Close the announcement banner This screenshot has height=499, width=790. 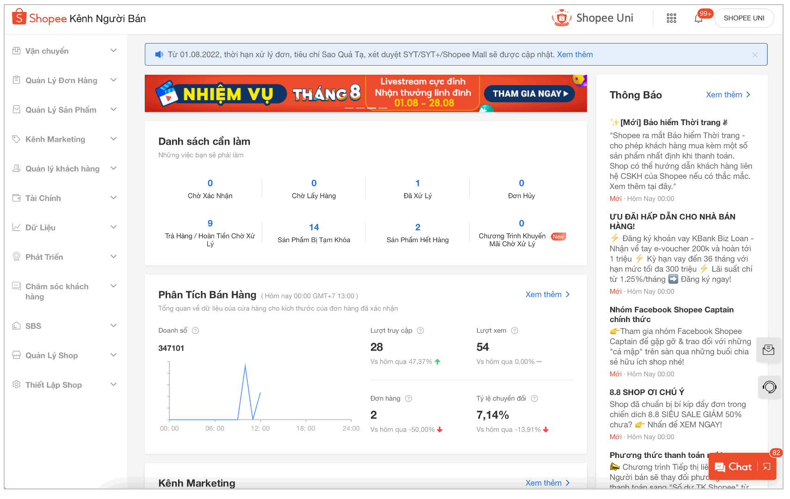click(x=755, y=55)
